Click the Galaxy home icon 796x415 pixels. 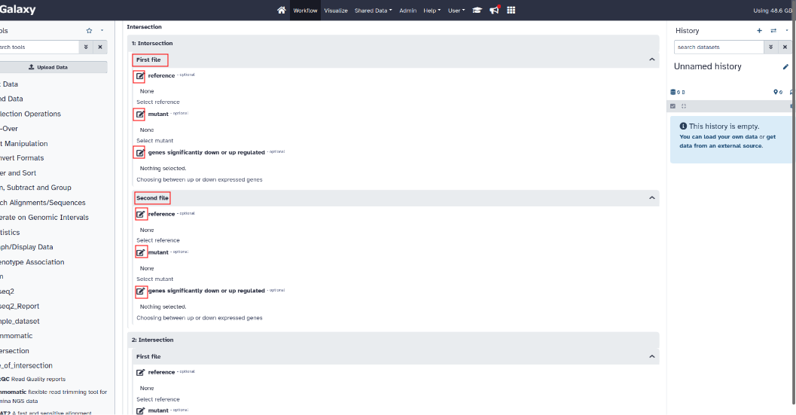pyautogui.click(x=282, y=11)
